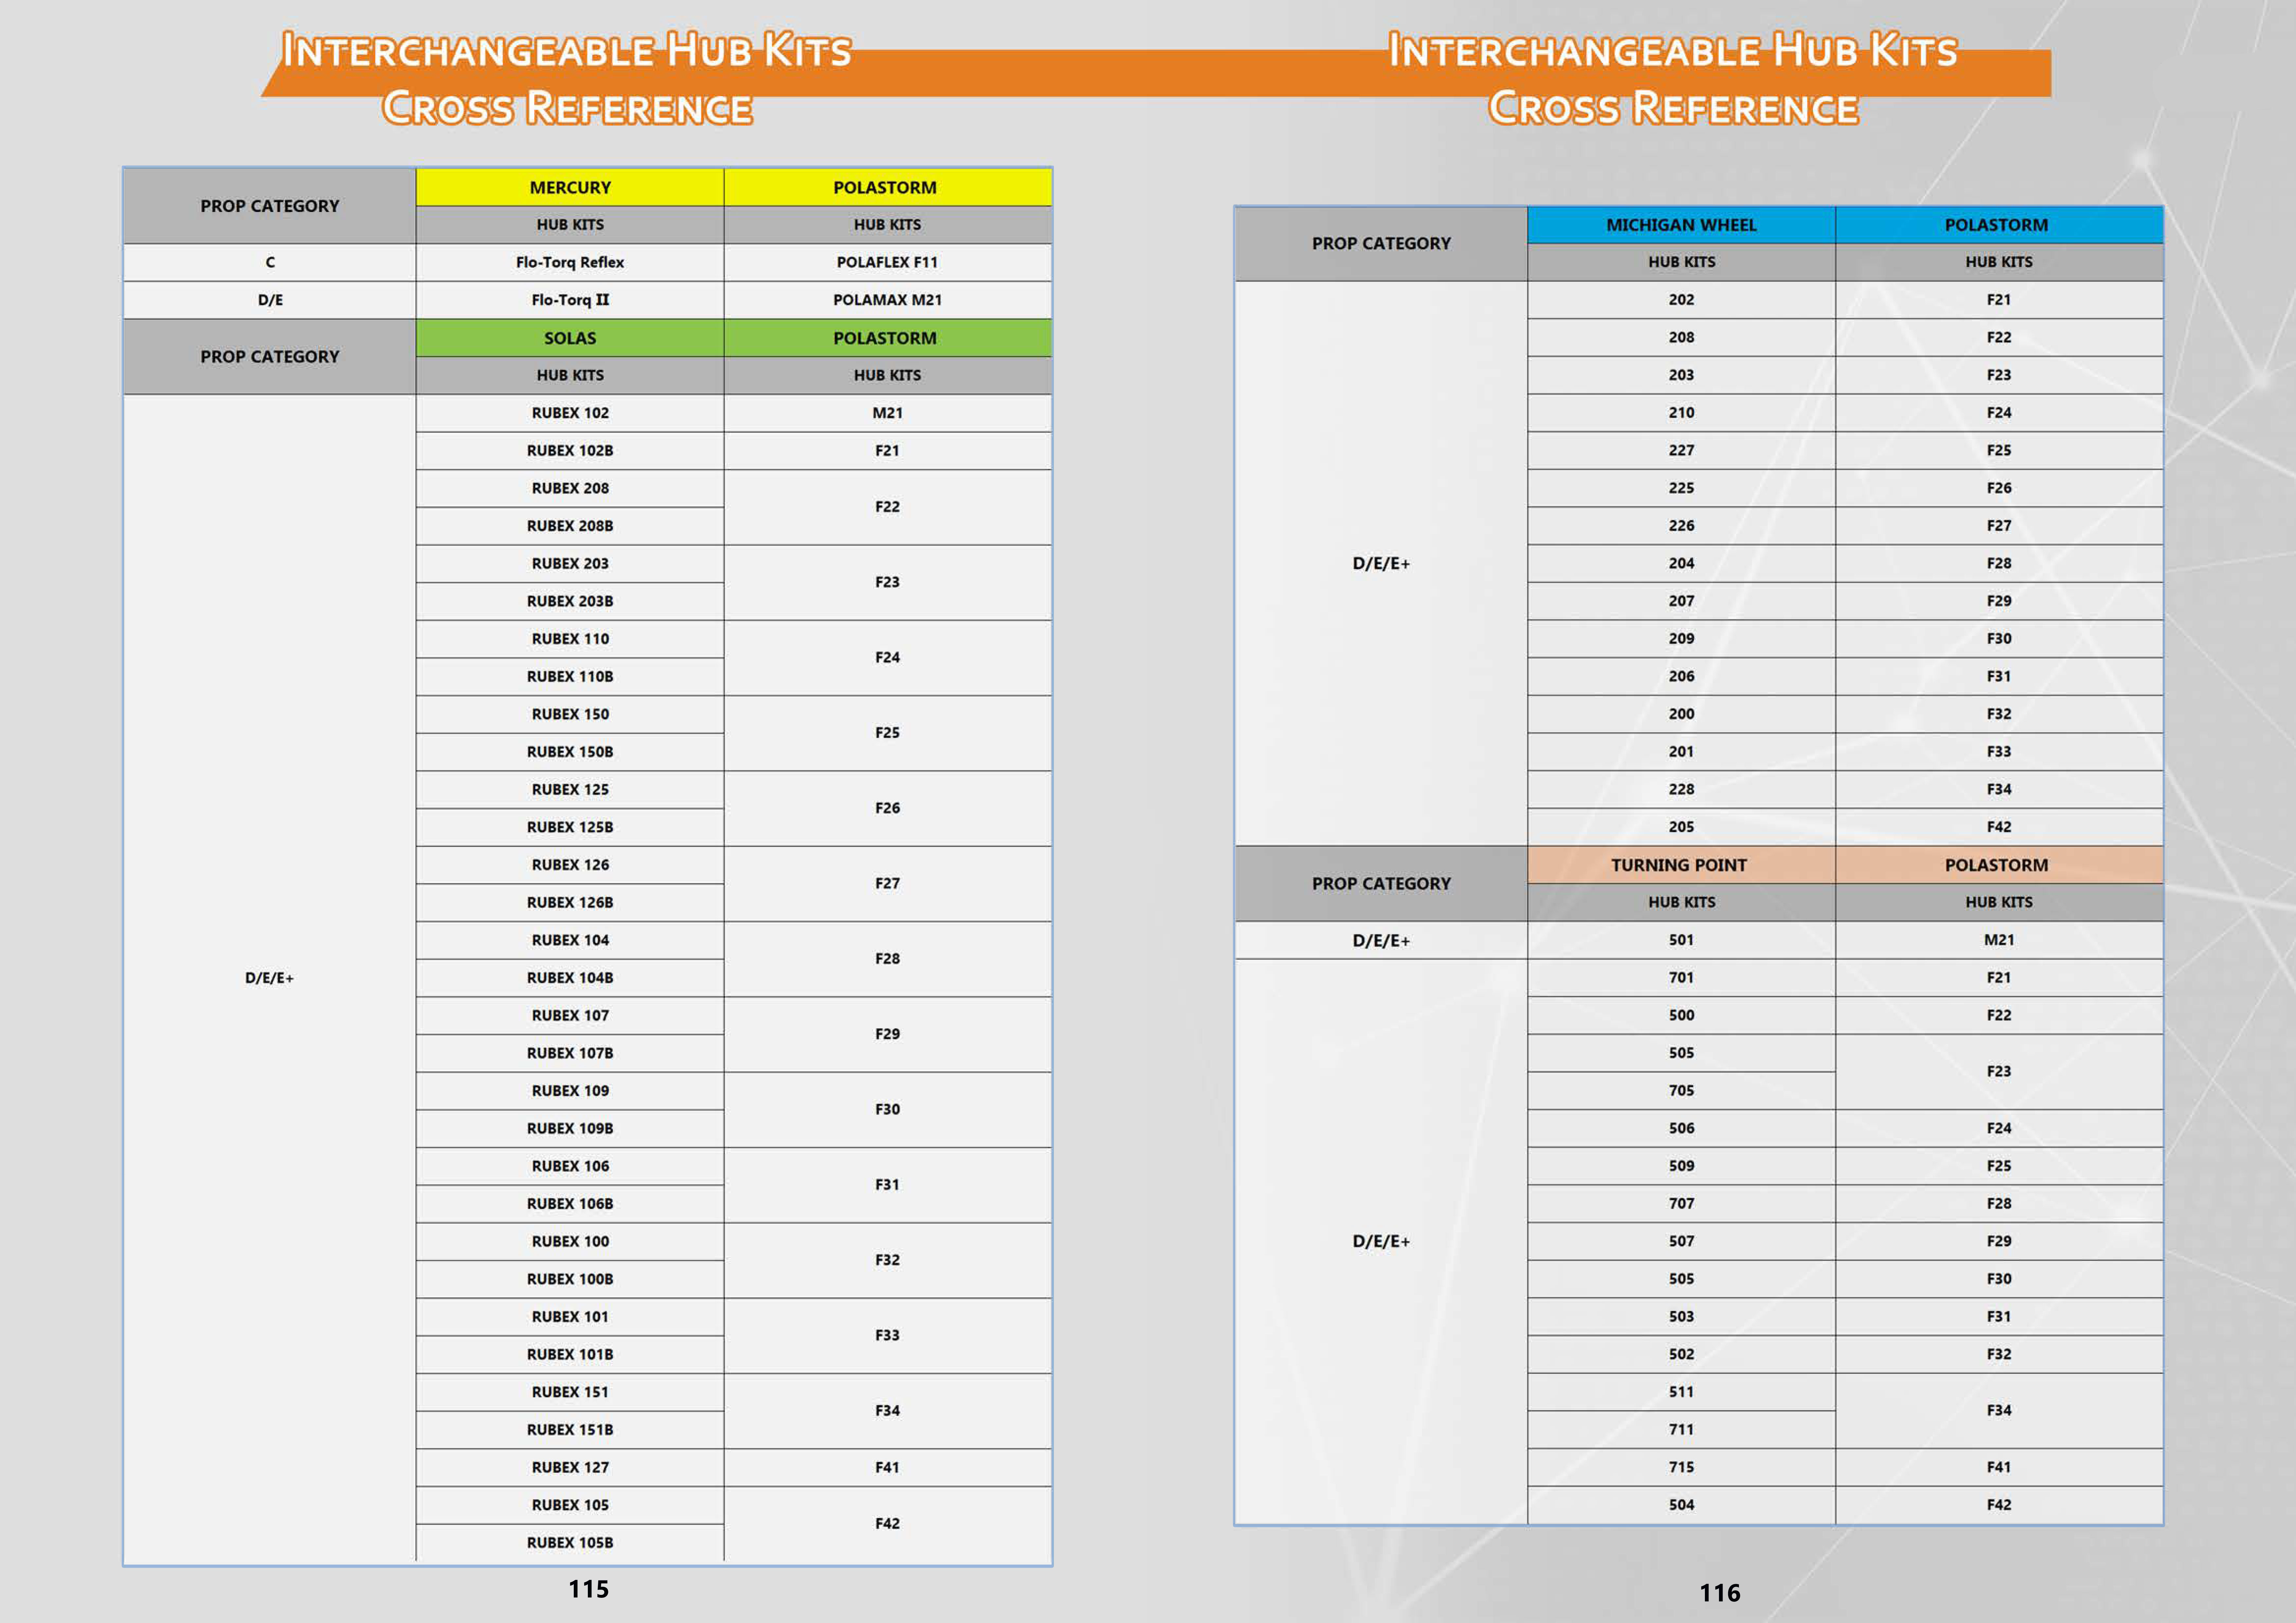The width and height of the screenshot is (2296, 1623).
Task: Select the RUBEX 125 cell
Action: (x=570, y=789)
